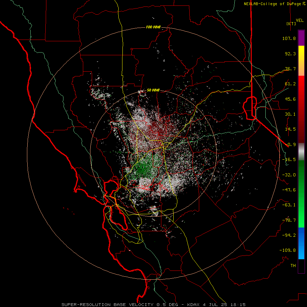Click the 92.3 scale value
The width and height of the screenshot is (307, 307).
290,54
